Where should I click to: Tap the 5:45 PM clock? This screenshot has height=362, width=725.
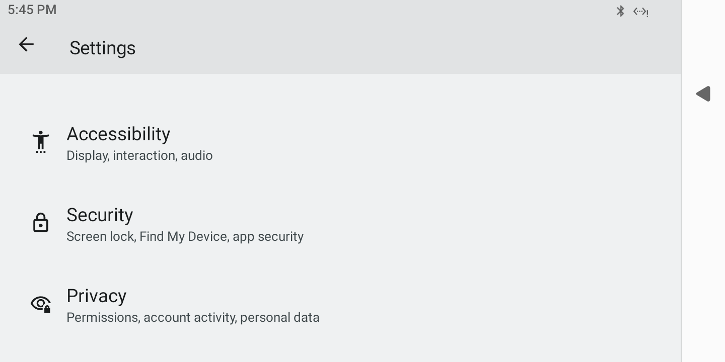(x=32, y=10)
